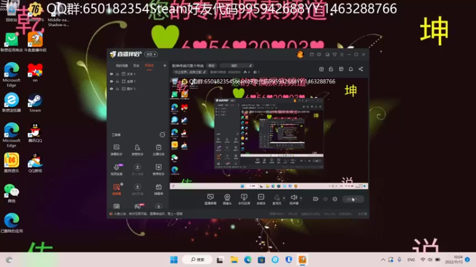Open the notification bell icon

coord(350,69)
